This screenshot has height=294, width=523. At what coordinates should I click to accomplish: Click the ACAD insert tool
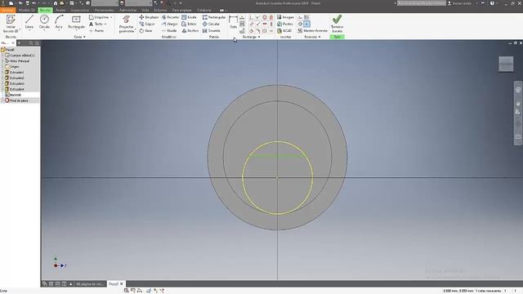[x=284, y=31]
